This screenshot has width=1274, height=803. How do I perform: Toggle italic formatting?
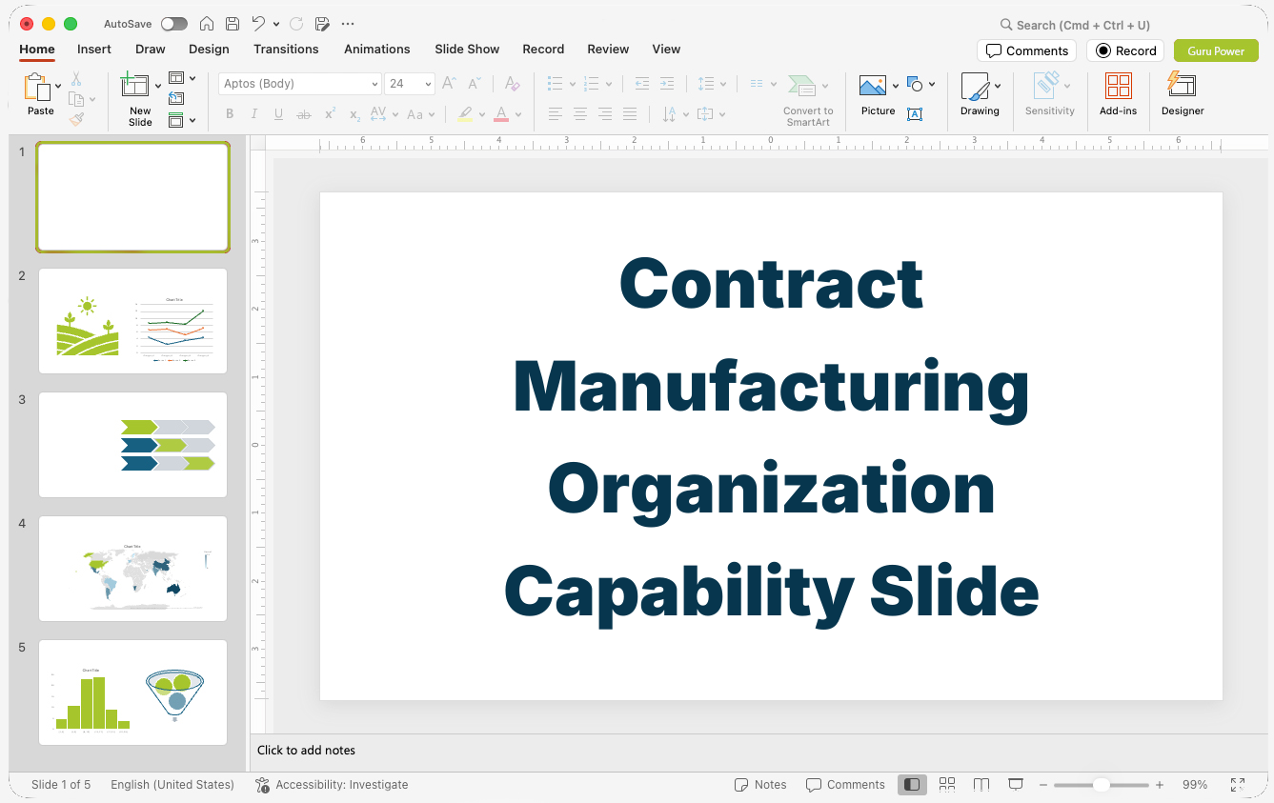(254, 114)
